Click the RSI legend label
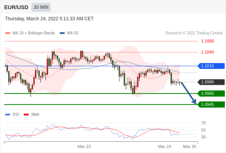The image size is (226, 153). pyautogui.click(x=16, y=115)
